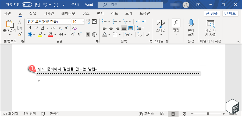Click the Redo arrow icon

pyautogui.click(x=56, y=5)
